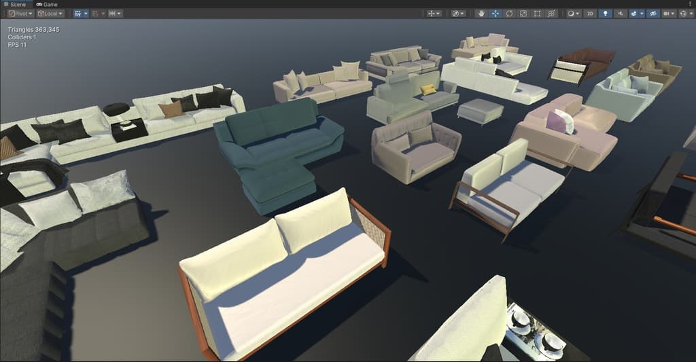696x362 pixels.
Task: Select the gray ottoman in the scene
Action: [x=480, y=111]
